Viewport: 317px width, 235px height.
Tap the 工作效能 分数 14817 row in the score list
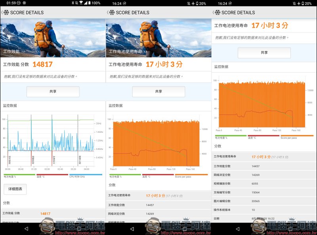pyautogui.click(x=53, y=213)
